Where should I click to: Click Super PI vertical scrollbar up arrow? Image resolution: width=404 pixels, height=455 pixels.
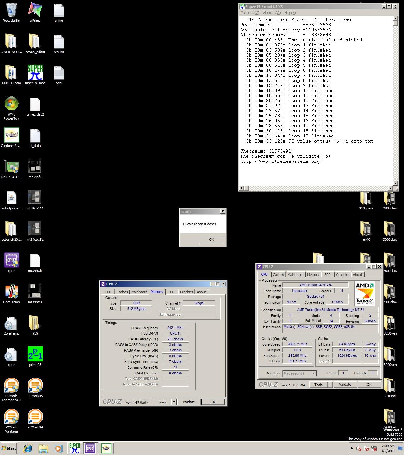tap(395, 18)
